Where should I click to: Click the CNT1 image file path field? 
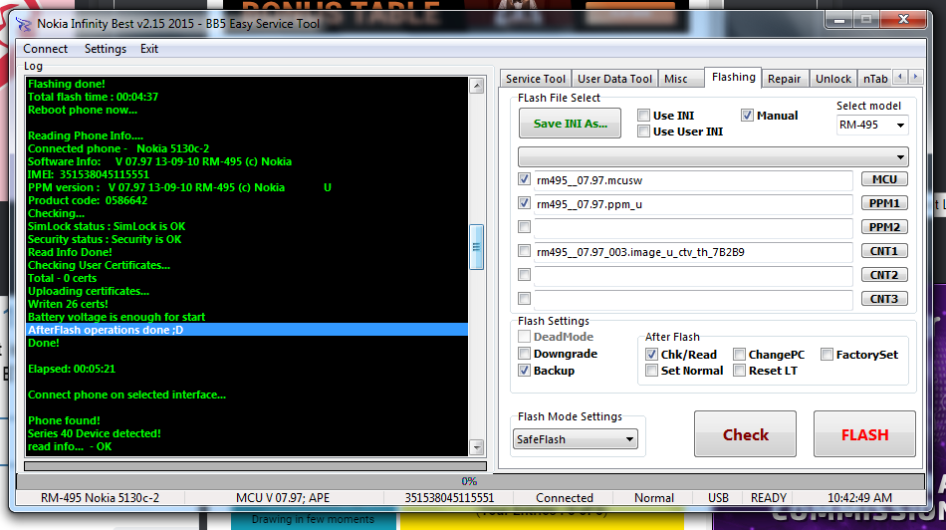693,252
